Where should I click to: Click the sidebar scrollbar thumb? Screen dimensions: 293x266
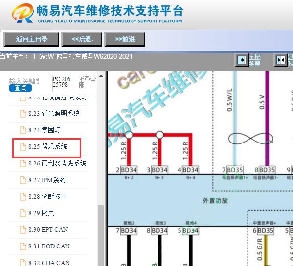(x=101, y=235)
